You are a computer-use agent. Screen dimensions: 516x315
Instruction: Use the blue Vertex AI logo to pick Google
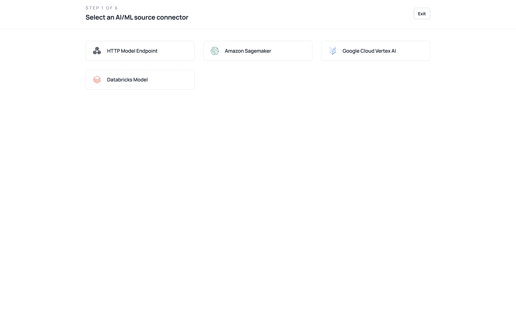(332, 51)
